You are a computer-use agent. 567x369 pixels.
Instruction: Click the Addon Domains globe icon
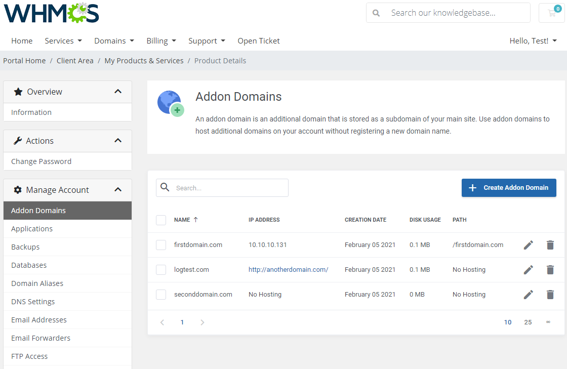[171, 103]
